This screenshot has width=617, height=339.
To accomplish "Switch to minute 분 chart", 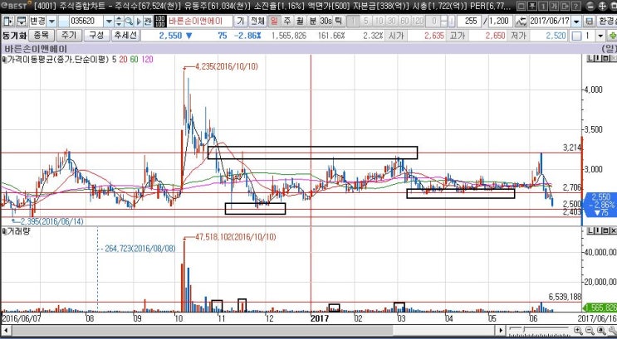I will point(313,21).
